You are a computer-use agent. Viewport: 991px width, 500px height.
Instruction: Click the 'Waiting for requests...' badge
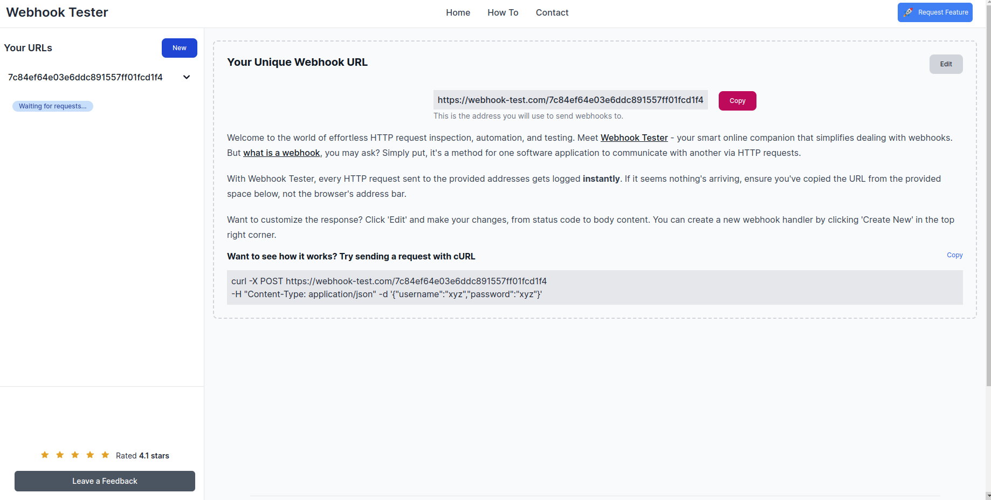tap(53, 106)
